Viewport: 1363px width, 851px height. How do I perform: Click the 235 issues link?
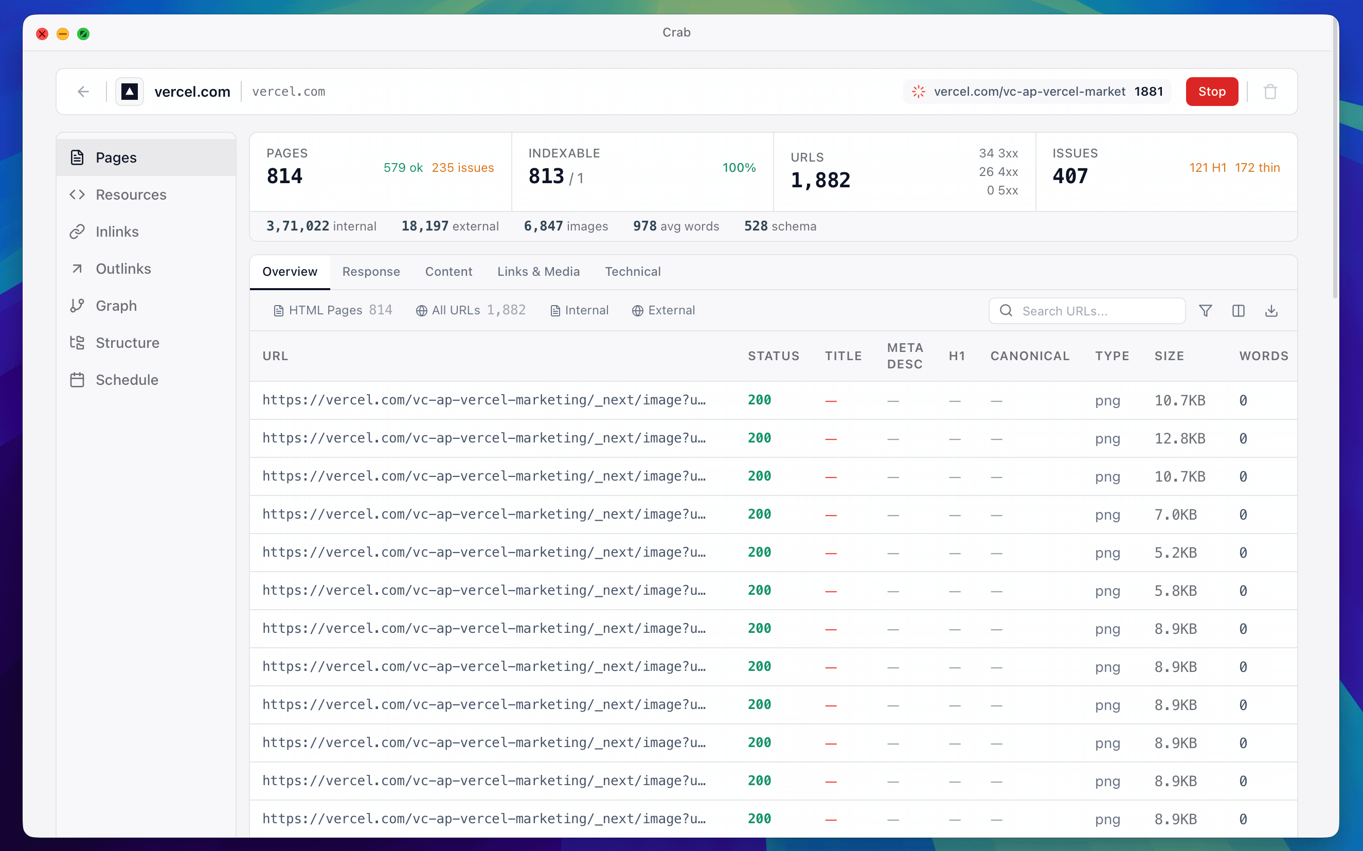[x=462, y=167]
